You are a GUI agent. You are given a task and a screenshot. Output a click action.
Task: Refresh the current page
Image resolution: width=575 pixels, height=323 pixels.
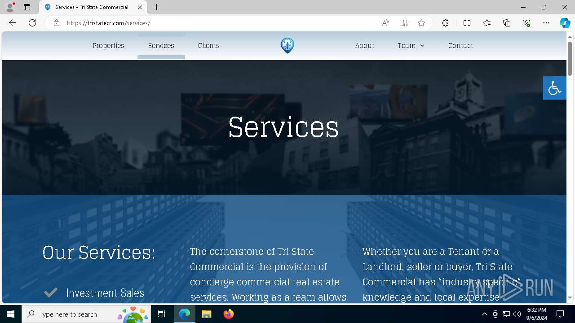pyautogui.click(x=32, y=23)
